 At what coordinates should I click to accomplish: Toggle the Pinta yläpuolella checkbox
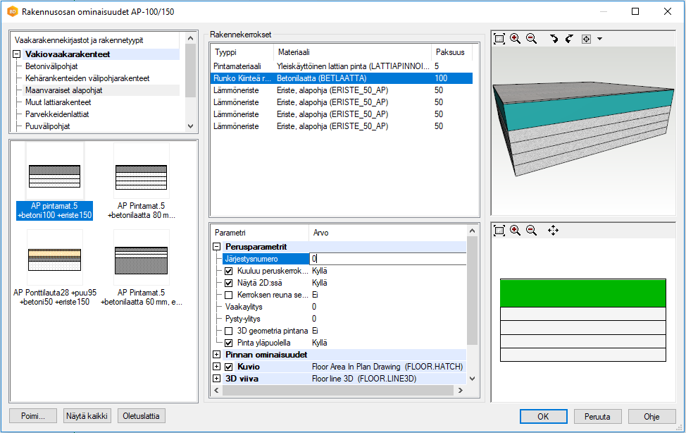point(228,343)
